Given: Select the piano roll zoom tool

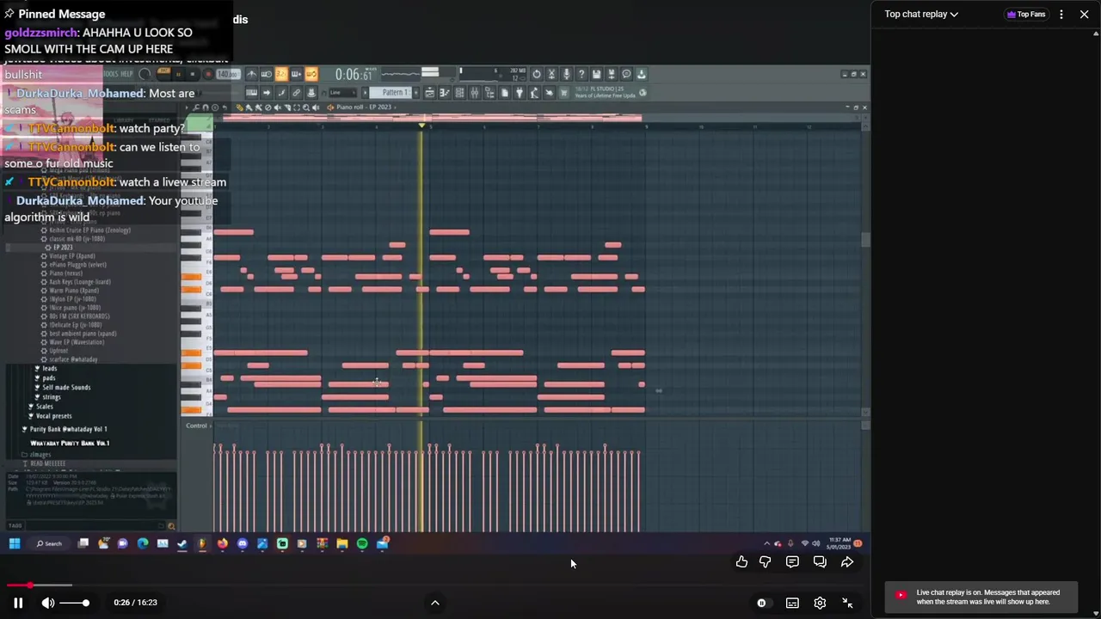Looking at the screenshot, I should coord(306,107).
